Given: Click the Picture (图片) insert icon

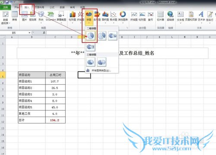Looking at the screenshot, I should [25, 16].
